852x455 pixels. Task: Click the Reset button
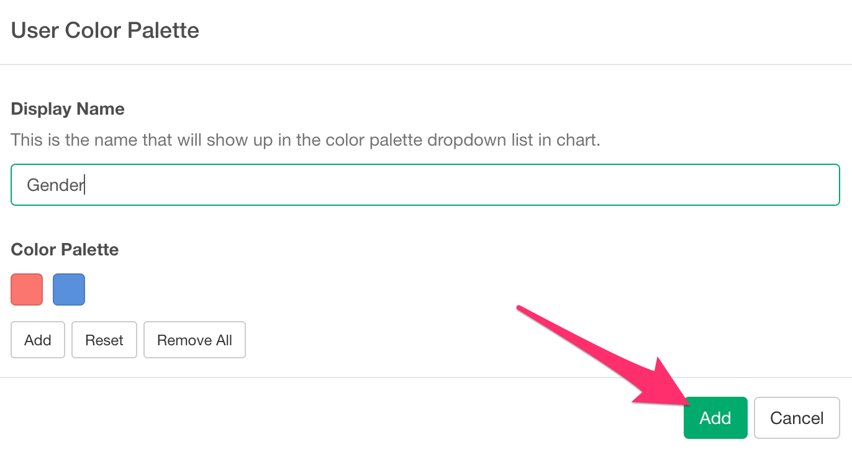[x=104, y=340]
